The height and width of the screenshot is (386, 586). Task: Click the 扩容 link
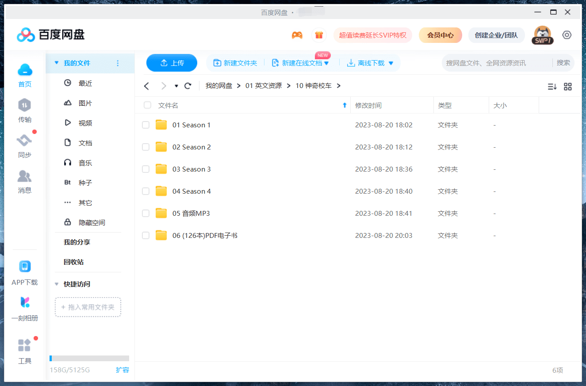point(123,370)
